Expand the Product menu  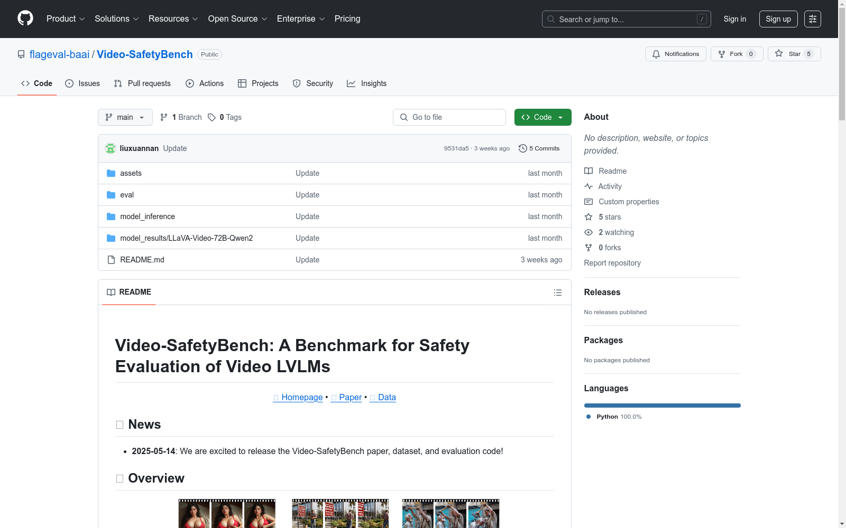tap(66, 18)
